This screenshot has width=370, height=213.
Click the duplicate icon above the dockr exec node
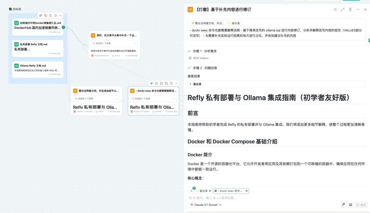click(x=166, y=83)
